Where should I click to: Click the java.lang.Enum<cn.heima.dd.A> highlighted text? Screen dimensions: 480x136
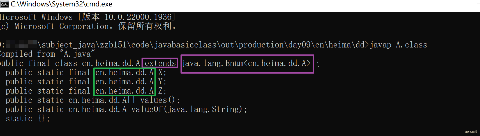tap(246, 63)
